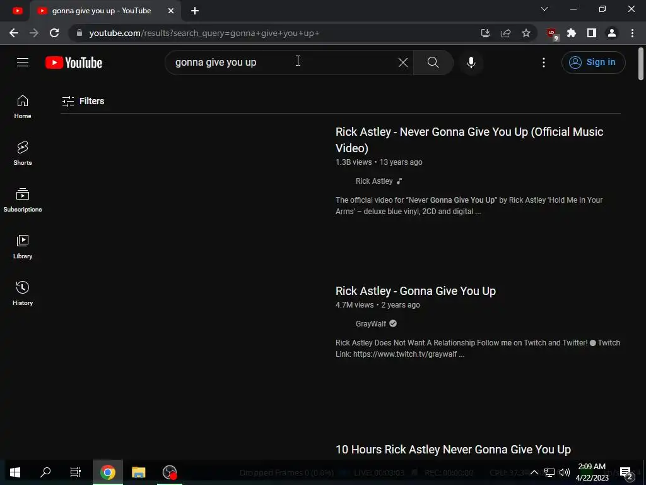The image size is (646, 485).
Task: Select the pinned YouTube tab
Action: 17,11
